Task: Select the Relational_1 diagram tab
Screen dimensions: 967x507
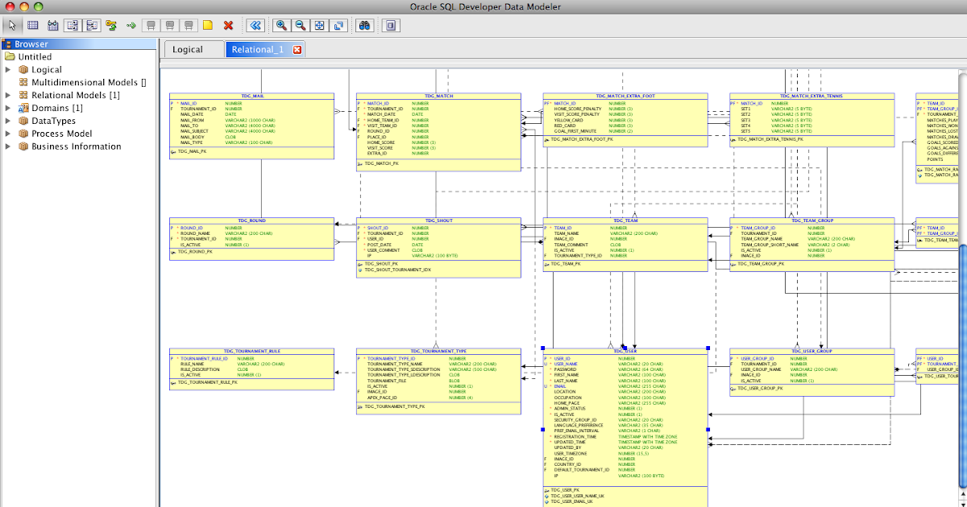Action: [258, 49]
